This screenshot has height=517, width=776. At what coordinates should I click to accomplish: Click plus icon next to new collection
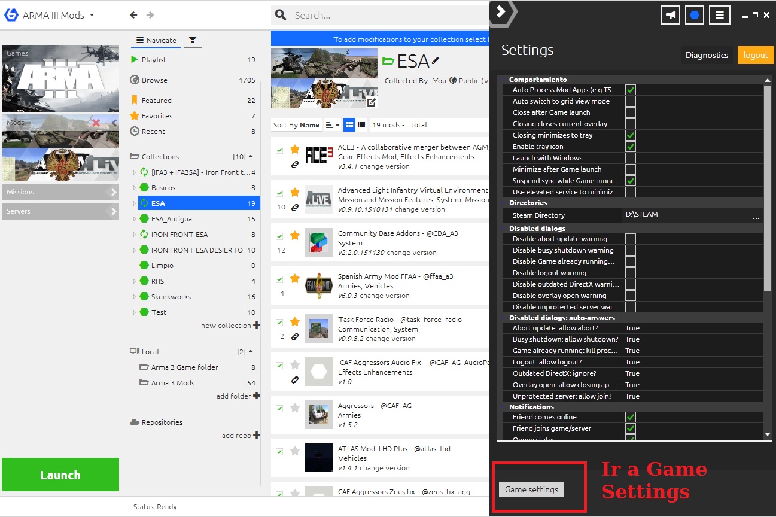pyautogui.click(x=257, y=326)
